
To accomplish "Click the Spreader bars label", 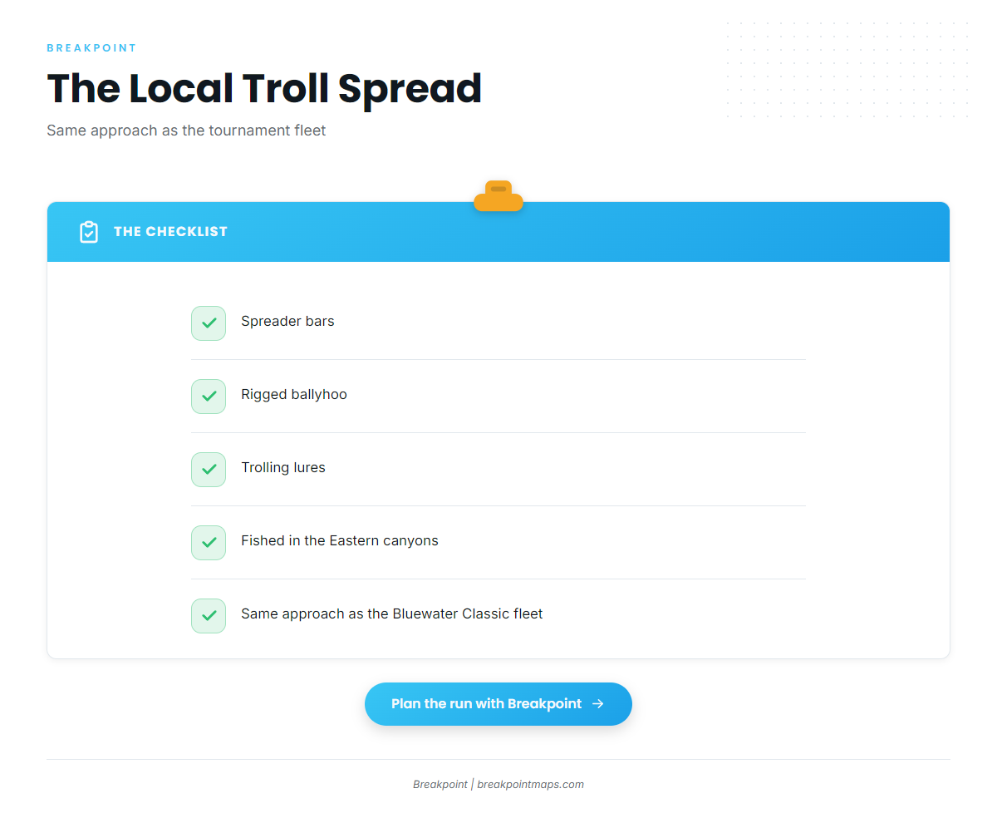I will tap(287, 322).
